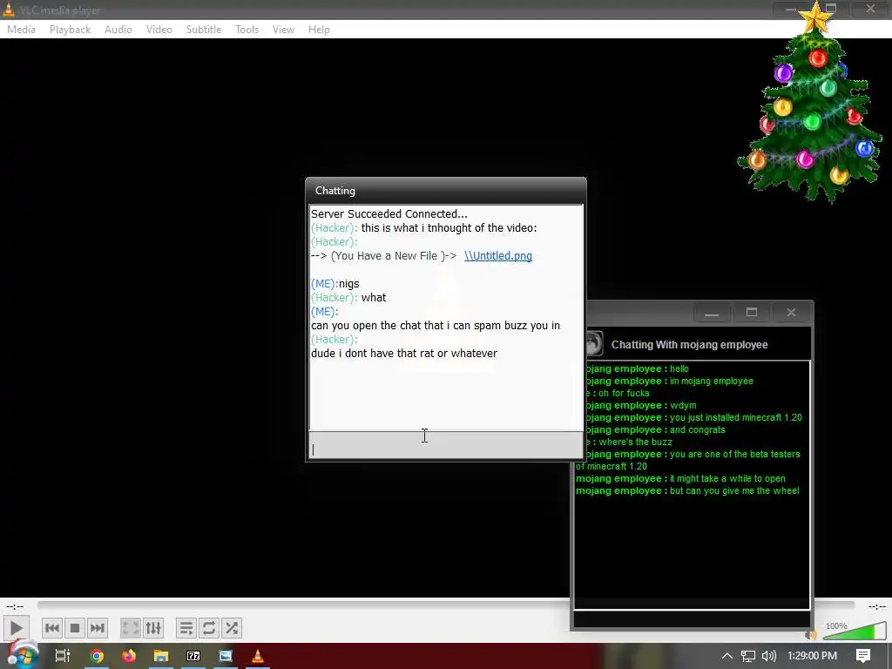Maximize the mojang employee chat window
Image resolution: width=892 pixels, height=669 pixels.
(x=752, y=313)
